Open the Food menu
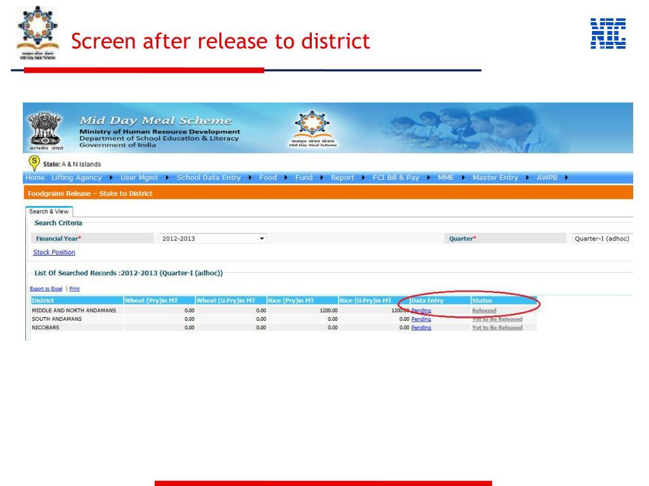The width and height of the screenshot is (649, 486). click(268, 177)
